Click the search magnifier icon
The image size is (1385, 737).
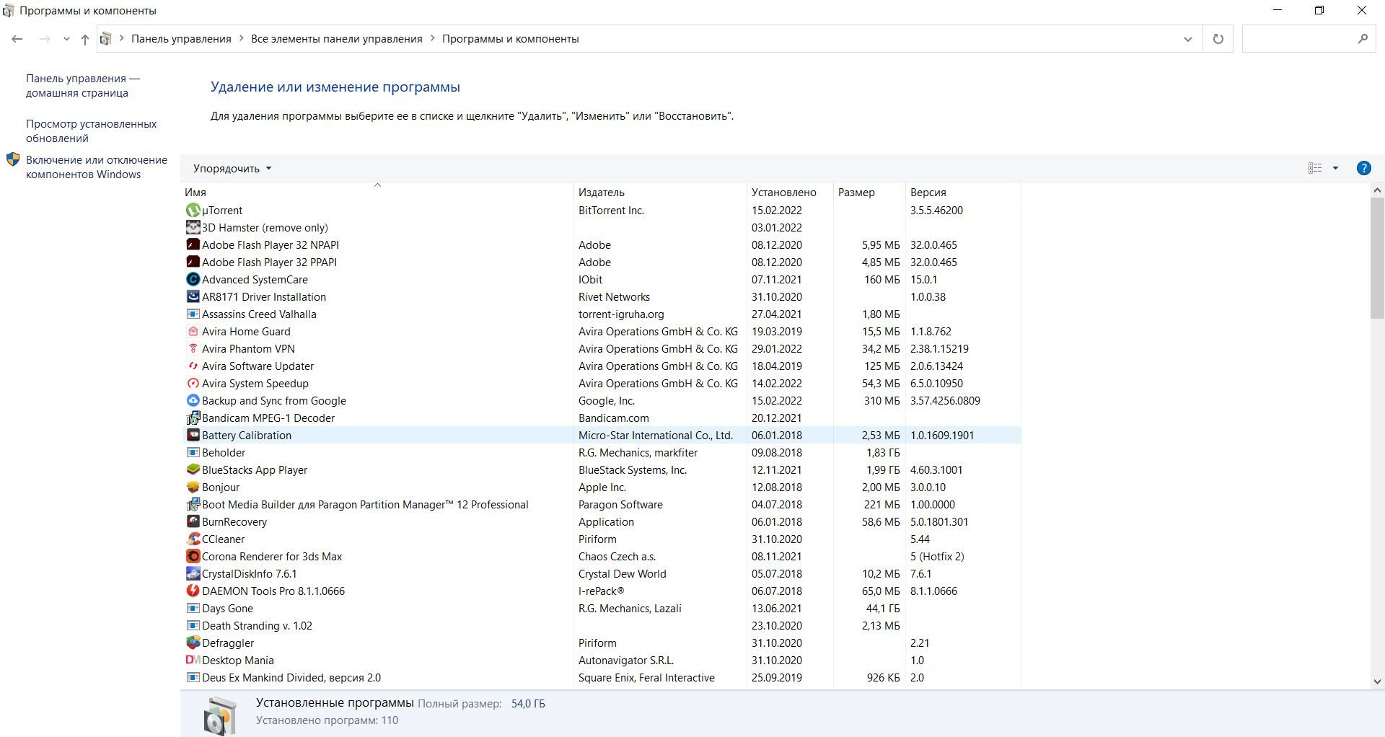(1363, 39)
